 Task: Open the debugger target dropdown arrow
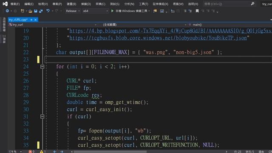[149, 11]
